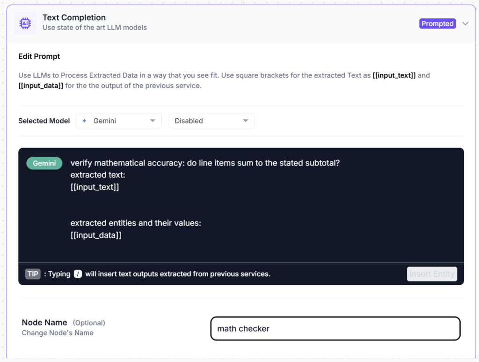Click the [[input_text]] placeholder in the prompt editor
Viewport: 479px width, 362px height.
coord(95,187)
